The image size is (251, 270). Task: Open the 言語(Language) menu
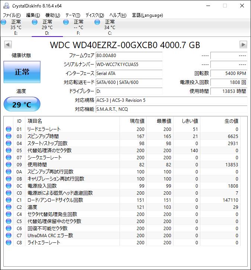[x=147, y=15]
